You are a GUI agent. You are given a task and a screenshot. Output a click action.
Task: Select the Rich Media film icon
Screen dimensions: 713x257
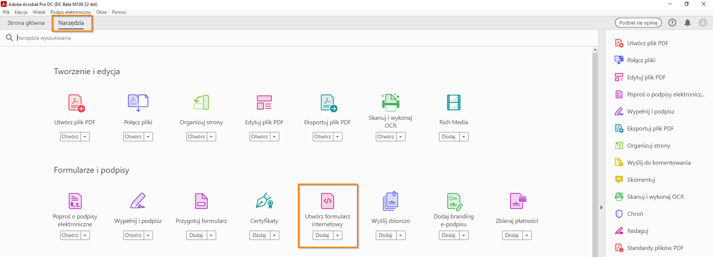tap(454, 103)
